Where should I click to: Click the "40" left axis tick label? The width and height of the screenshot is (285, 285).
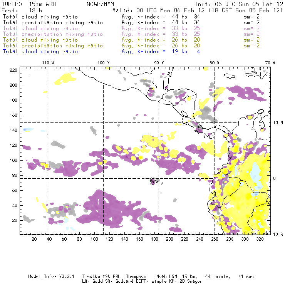click(x=15, y=205)
